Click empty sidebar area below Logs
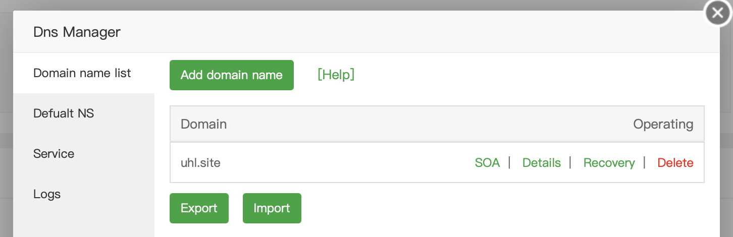The height and width of the screenshot is (237, 733). pyautogui.click(x=83, y=222)
